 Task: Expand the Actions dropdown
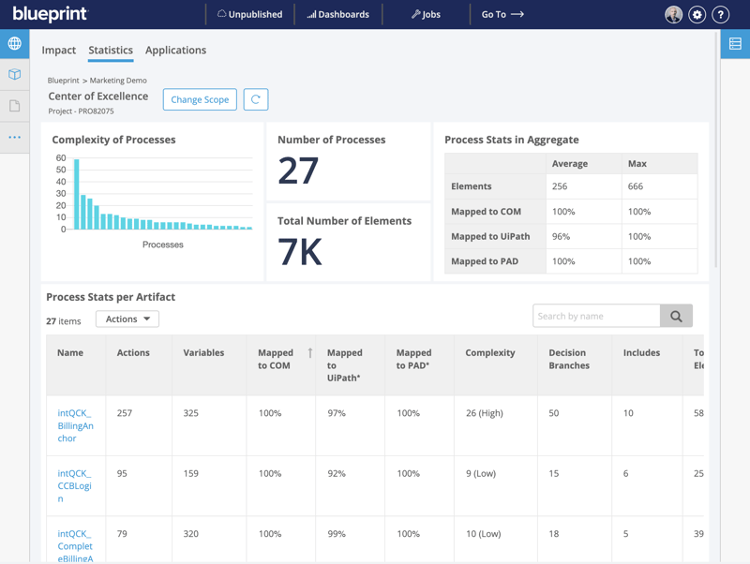[x=127, y=319]
